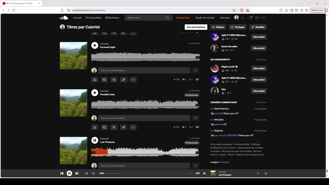Screen dimensions: 329x185
Task: Open the notifications bell
Action: click(250, 18)
